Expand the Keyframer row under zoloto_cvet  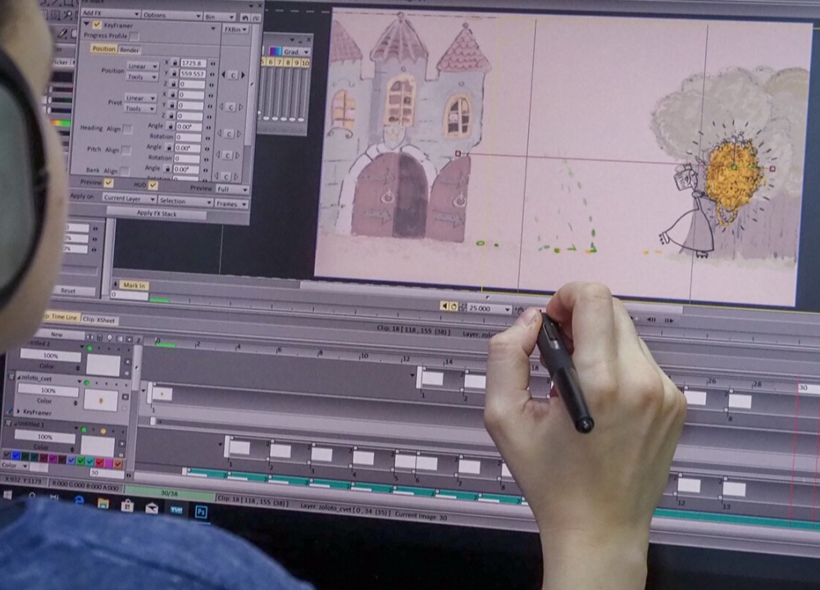point(19,412)
